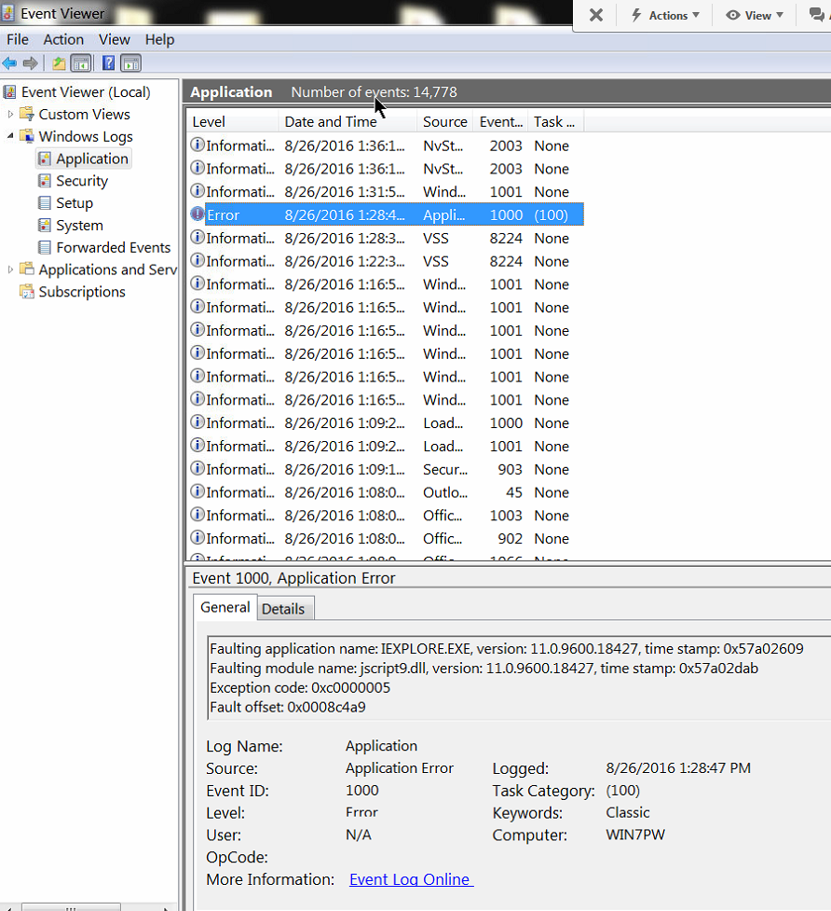Select Event Viewer (Local) root node
Screen dimensions: 831x911
pyautogui.click(x=86, y=92)
